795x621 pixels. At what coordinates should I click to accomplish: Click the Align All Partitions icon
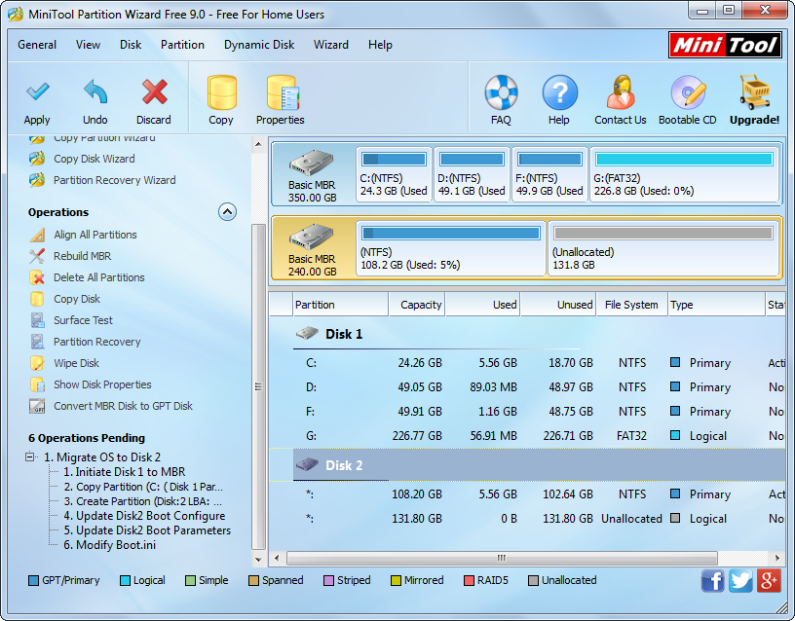[37, 235]
